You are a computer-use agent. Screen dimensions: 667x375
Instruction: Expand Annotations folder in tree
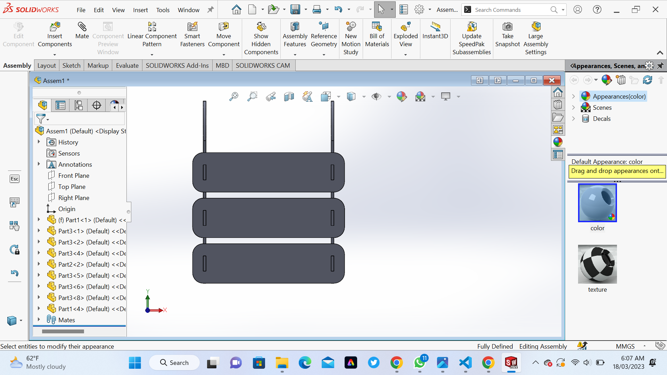coord(39,164)
